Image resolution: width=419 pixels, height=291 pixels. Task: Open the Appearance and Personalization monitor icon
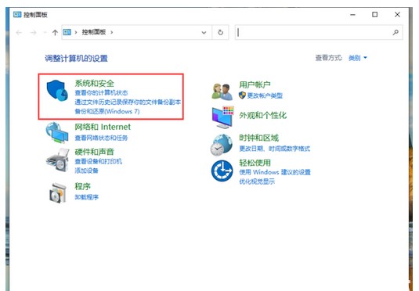[222, 117]
